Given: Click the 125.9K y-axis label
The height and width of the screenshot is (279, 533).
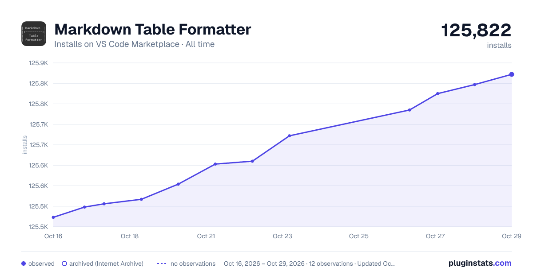Looking at the screenshot, I should click(39, 63).
